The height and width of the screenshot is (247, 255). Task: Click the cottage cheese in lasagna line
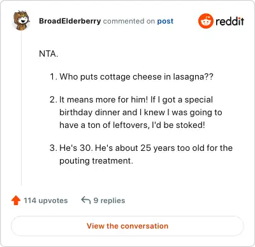(136, 76)
